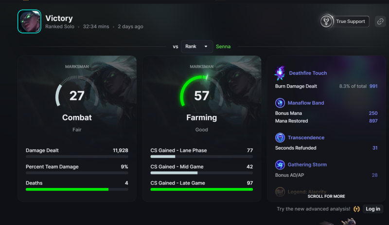This screenshot has height=225, width=389.
Task: Click the advanced analysis laurel icon
Action: point(356,209)
